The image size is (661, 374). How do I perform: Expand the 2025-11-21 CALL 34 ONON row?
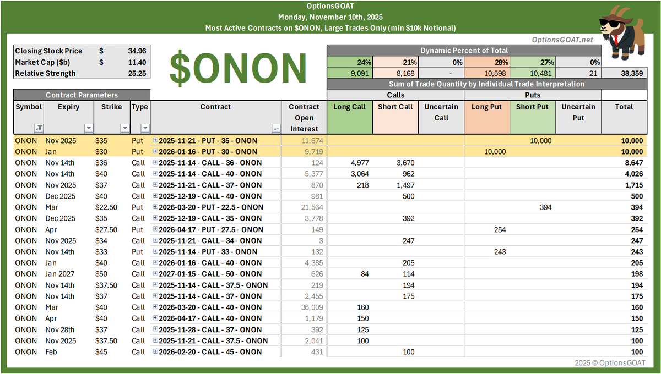point(155,241)
